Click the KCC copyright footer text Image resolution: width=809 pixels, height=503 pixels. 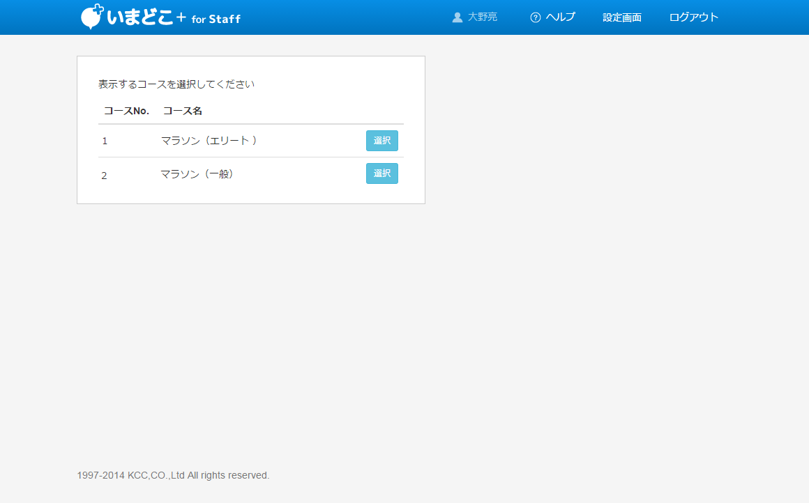click(x=173, y=475)
